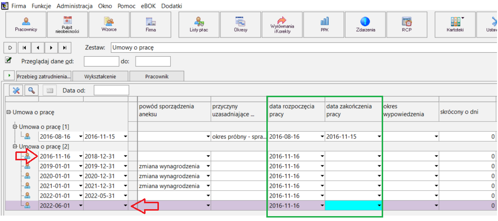
Task: Click the outlined triangle navigation button
Action: [x=9, y=48]
